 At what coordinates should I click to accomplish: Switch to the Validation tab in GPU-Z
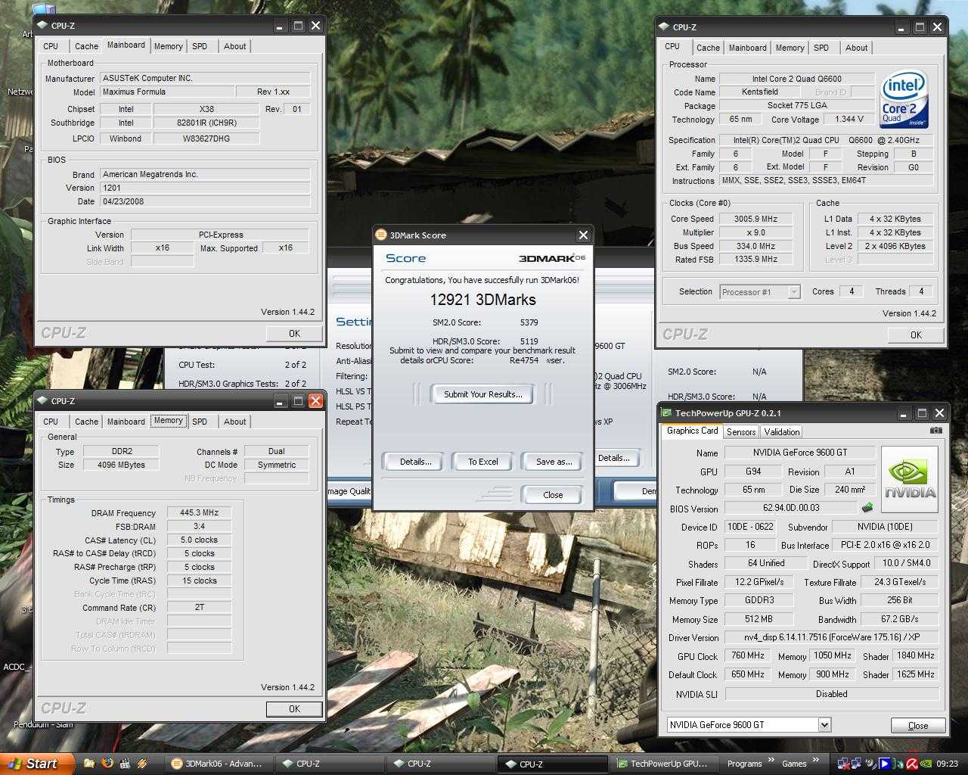point(781,431)
